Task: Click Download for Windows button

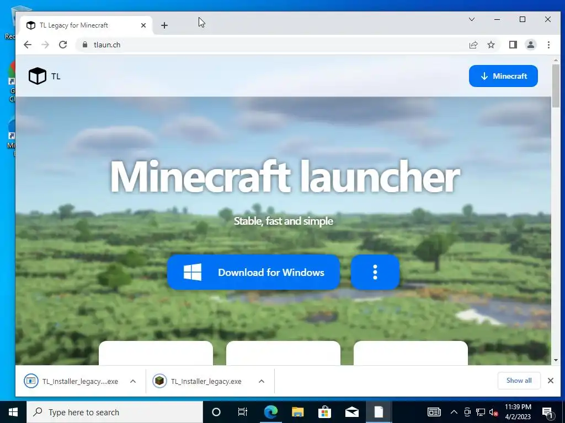Action: [x=253, y=272]
